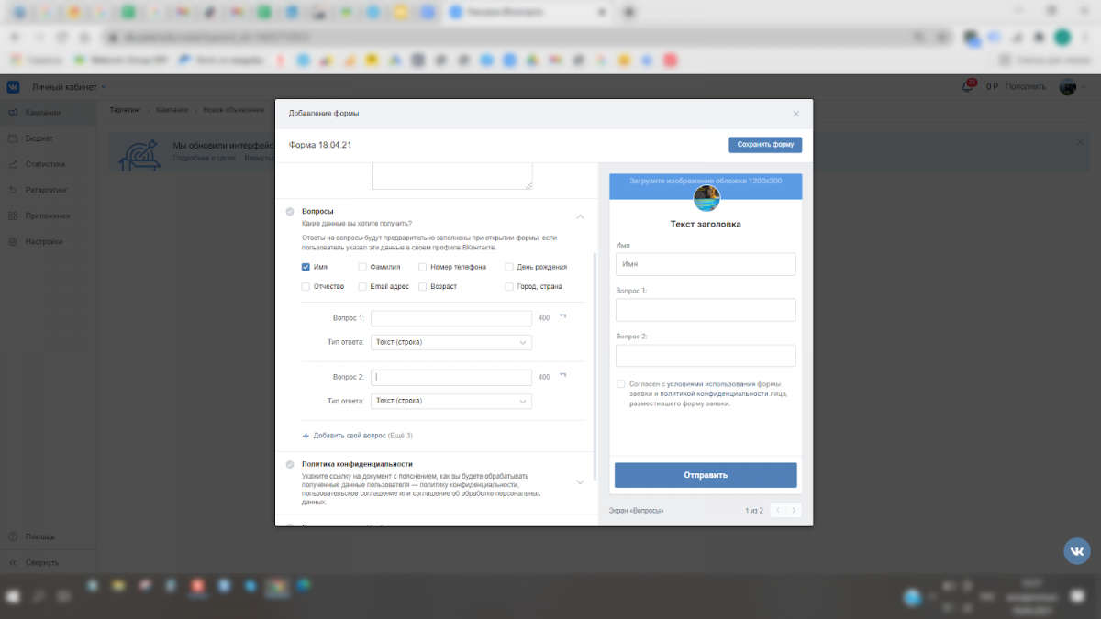Uncheck the 'Имя' checkbox
This screenshot has width=1101, height=619.
[x=306, y=267]
